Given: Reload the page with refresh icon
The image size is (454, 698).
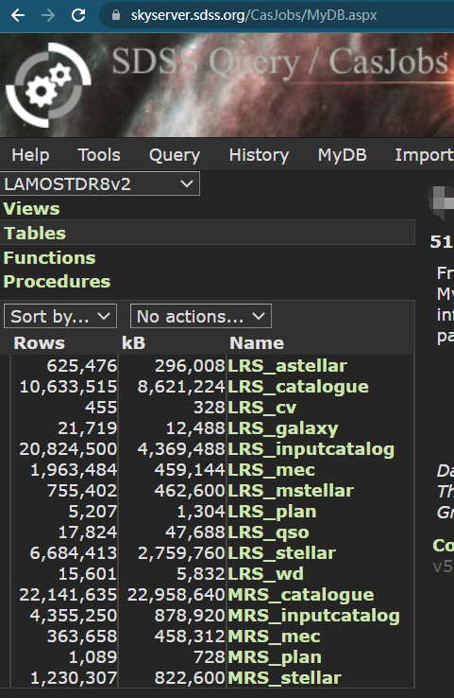Looking at the screenshot, I should coord(78,15).
